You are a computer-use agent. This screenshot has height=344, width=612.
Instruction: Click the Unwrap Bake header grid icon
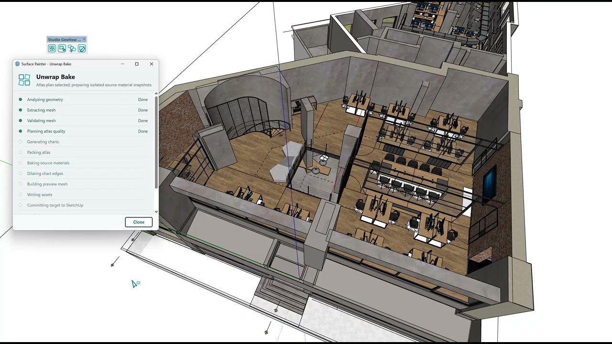(24, 80)
